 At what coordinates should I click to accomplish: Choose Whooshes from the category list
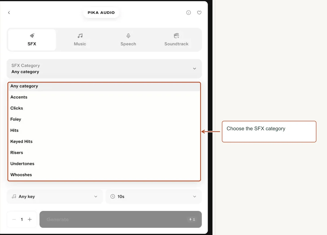coord(104,175)
